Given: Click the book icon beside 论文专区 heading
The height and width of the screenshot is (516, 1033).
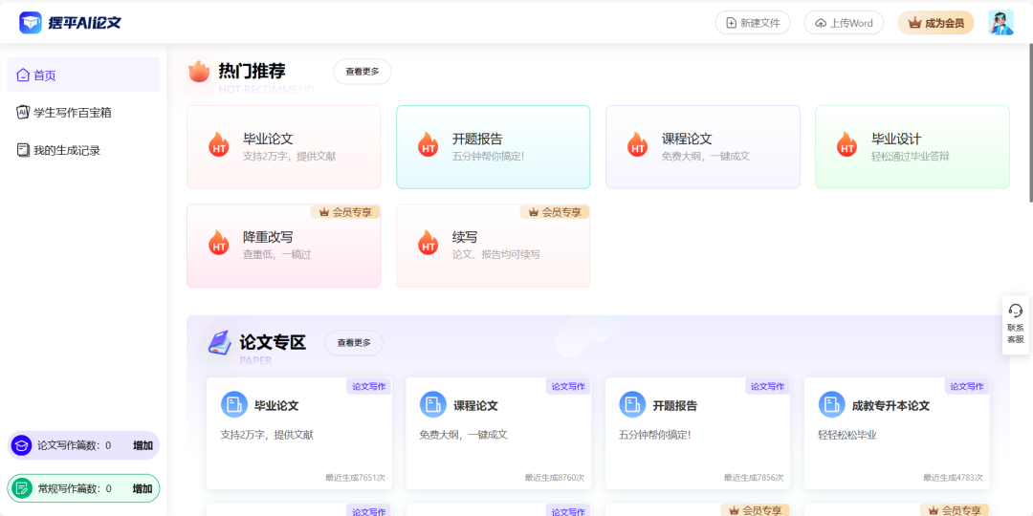Looking at the screenshot, I should (x=220, y=342).
